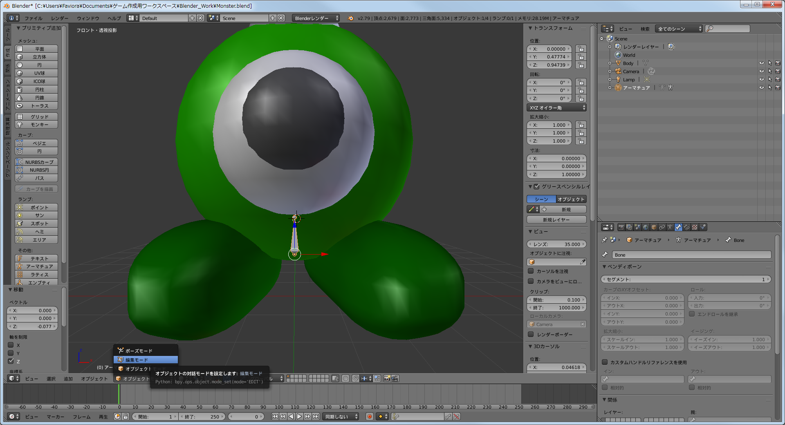Open the ファイル menu
Screen dimensions: 785x425
(34, 18)
